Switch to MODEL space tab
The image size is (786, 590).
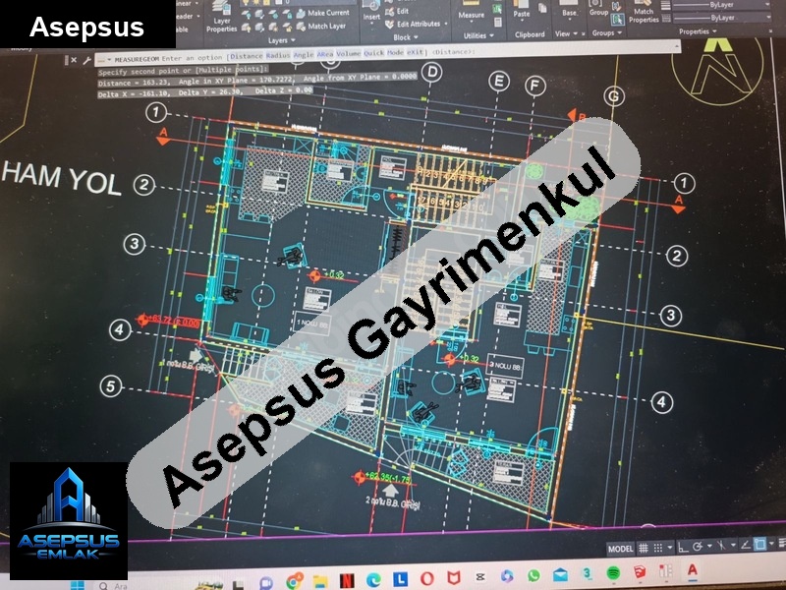click(620, 548)
